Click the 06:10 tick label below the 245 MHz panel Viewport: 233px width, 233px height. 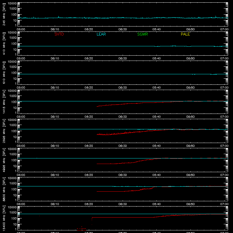[x=55, y=29]
